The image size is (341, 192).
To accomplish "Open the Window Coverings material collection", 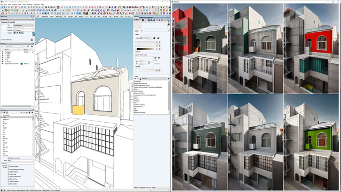I will 139,113.
